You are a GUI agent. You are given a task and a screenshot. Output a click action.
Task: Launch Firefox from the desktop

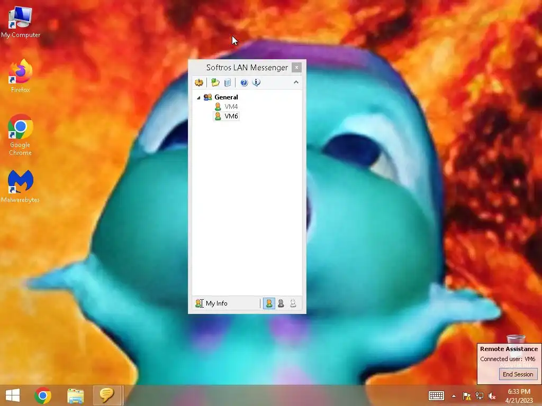pos(21,76)
